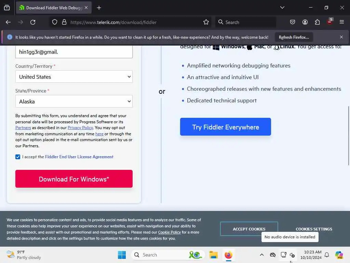The width and height of the screenshot is (350, 263).
Task: Click the email field containing hin1gg3r@gmail.
Action: (74, 52)
